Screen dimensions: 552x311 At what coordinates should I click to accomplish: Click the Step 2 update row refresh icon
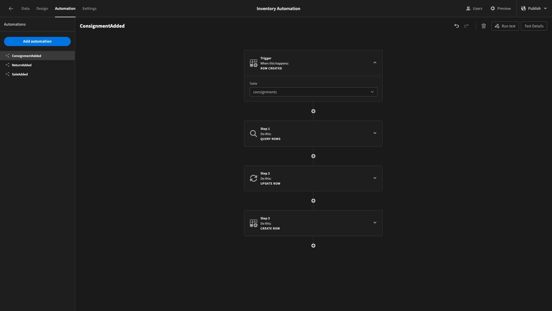point(253,178)
